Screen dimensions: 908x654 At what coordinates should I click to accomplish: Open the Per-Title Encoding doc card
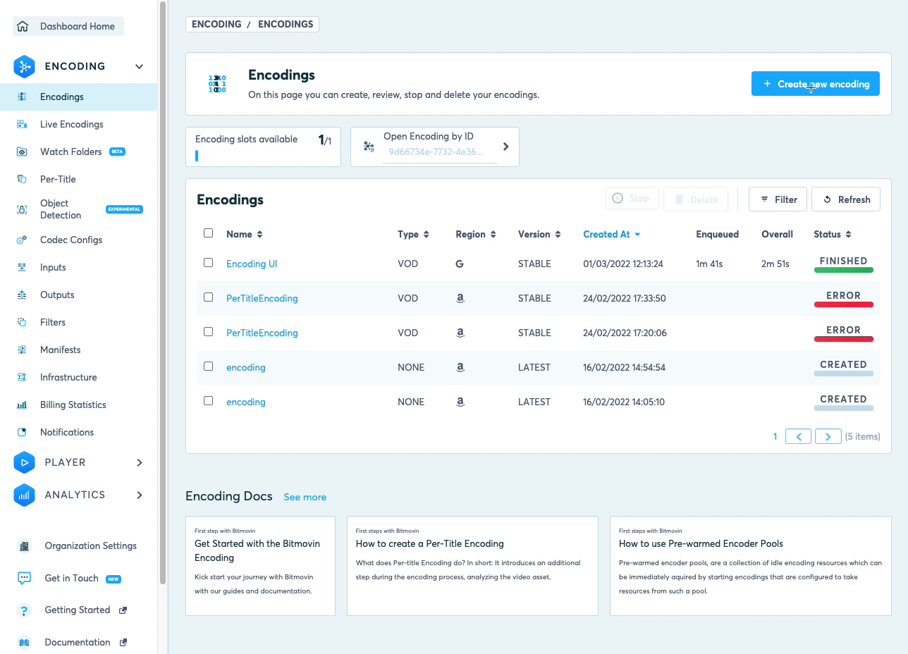(x=472, y=565)
